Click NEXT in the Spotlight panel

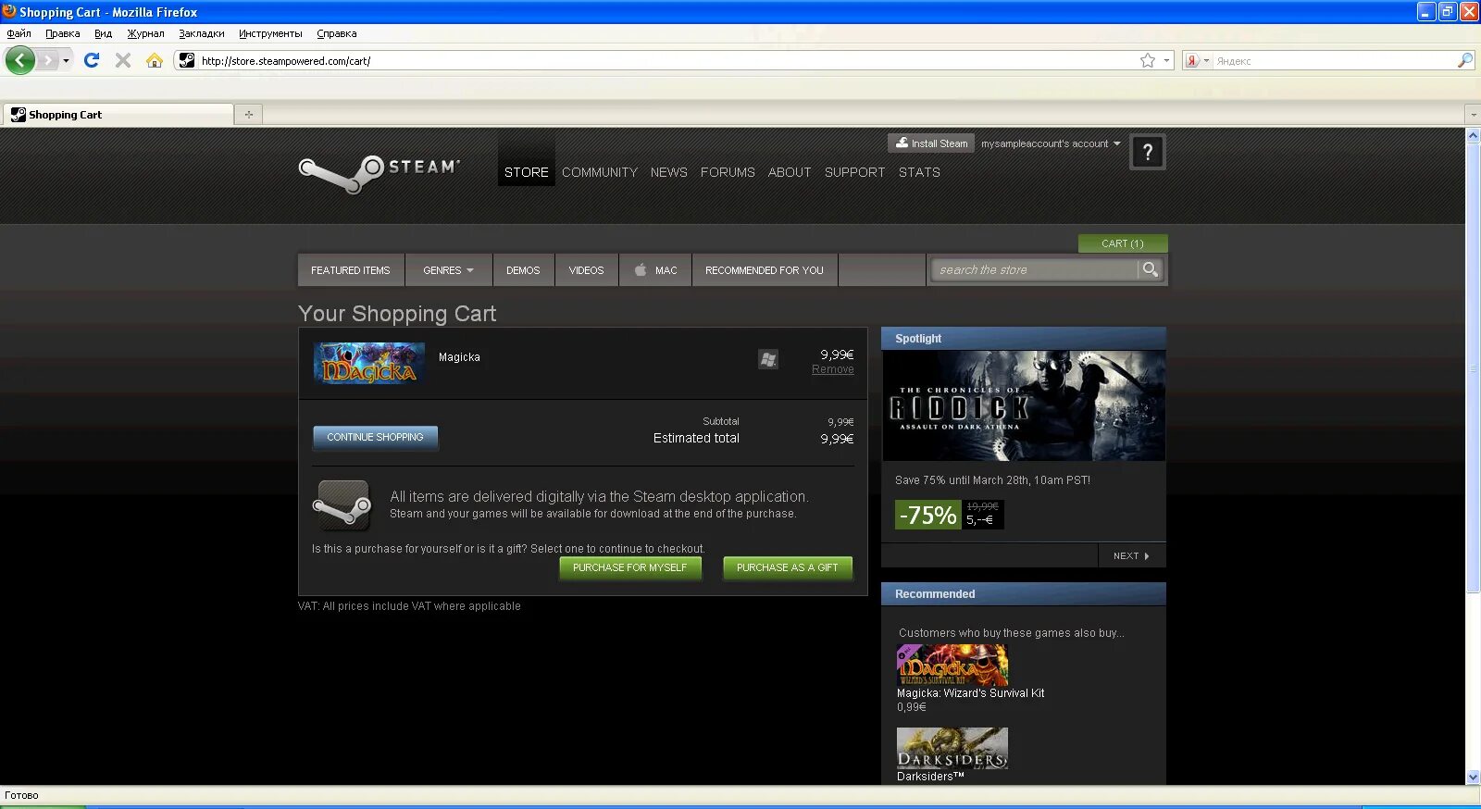[x=1131, y=555]
